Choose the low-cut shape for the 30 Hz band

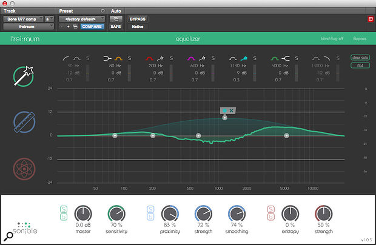(66, 58)
